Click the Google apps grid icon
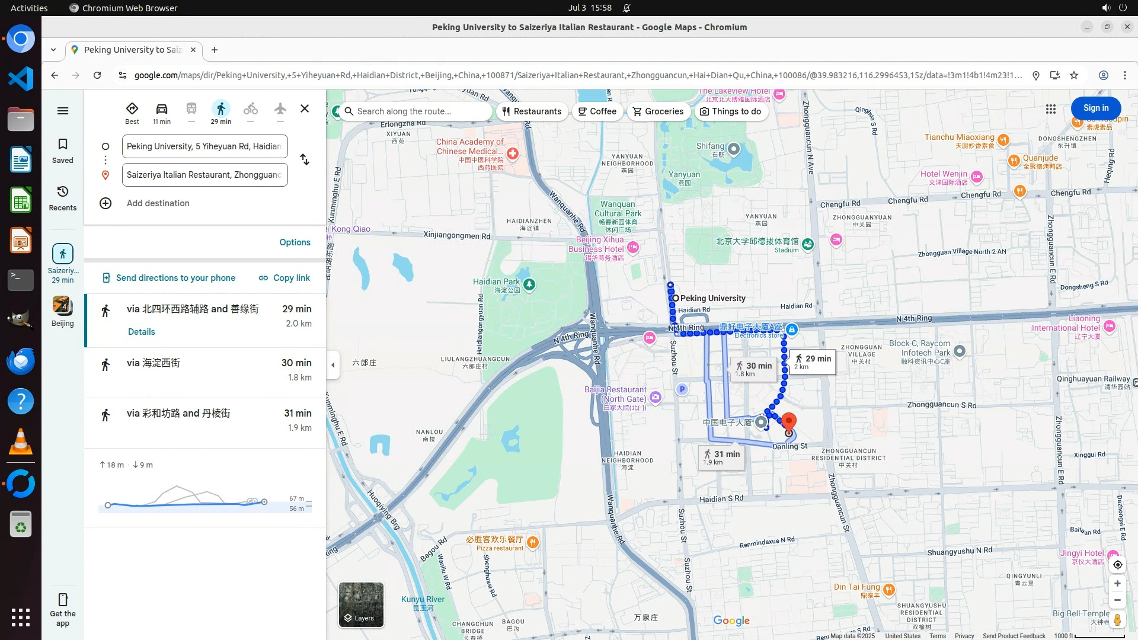This screenshot has height=640, width=1138. 1050,109
